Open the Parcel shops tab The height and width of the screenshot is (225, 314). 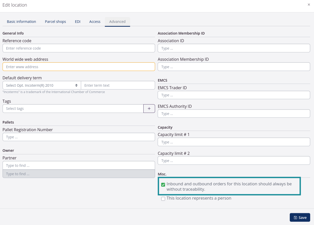[55, 22]
